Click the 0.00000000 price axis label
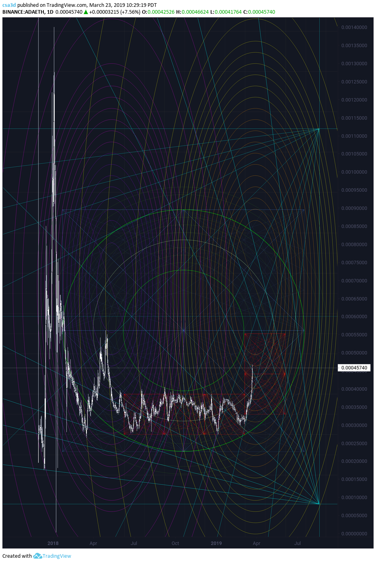This screenshot has width=376, height=563. coord(354,534)
